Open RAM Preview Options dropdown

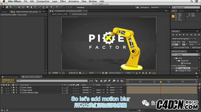point(184,39)
